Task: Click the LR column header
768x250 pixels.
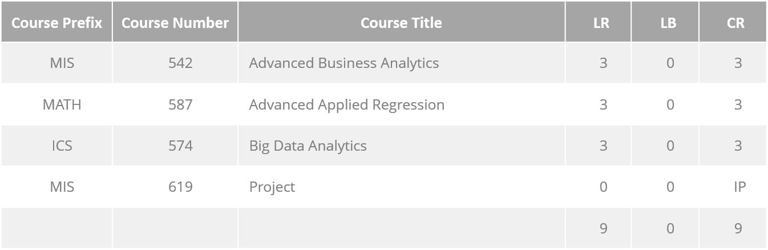Action: pos(601,23)
